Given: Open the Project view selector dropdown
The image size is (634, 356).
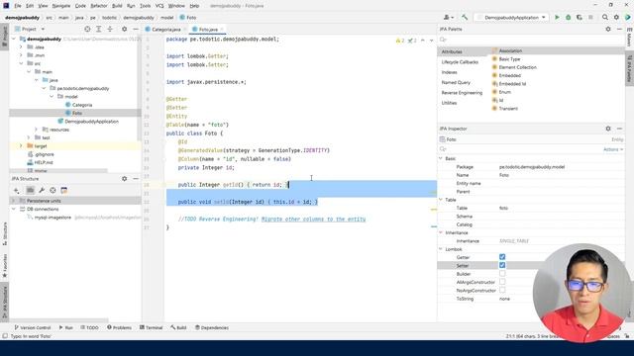Looking at the screenshot, I should pyautogui.click(x=30, y=29).
